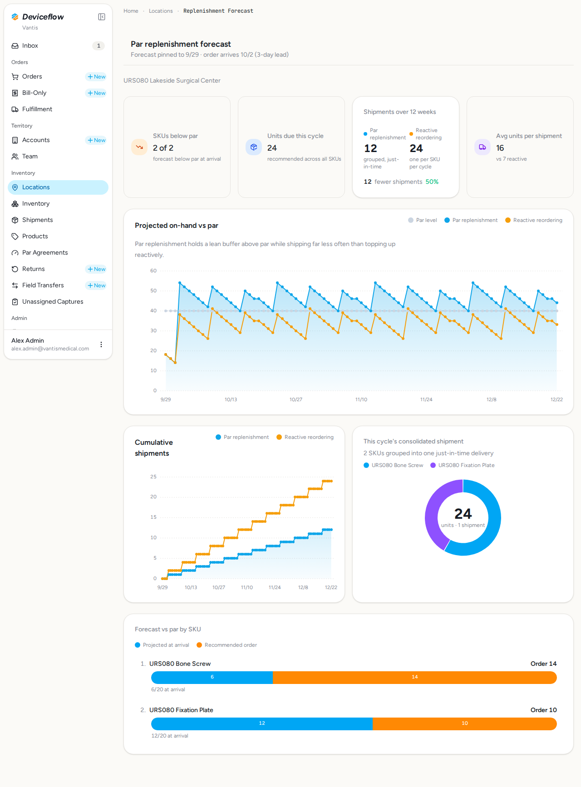Click the Locations pin icon
The height and width of the screenshot is (787, 581).
(x=15, y=187)
